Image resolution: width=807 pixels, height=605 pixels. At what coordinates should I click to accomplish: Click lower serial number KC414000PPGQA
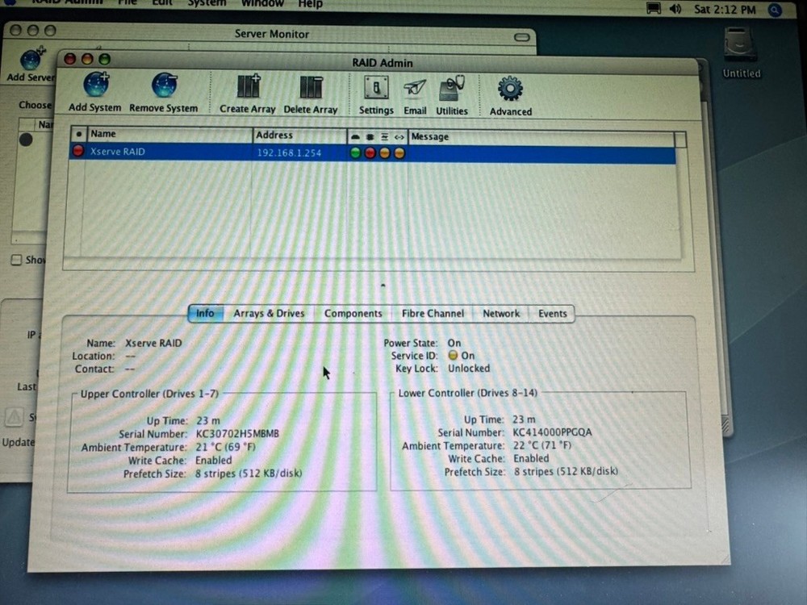pyautogui.click(x=552, y=432)
